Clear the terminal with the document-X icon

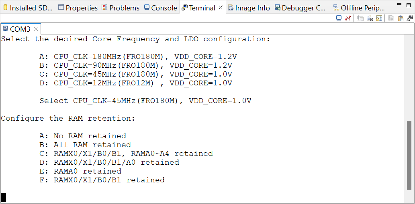point(370,18)
